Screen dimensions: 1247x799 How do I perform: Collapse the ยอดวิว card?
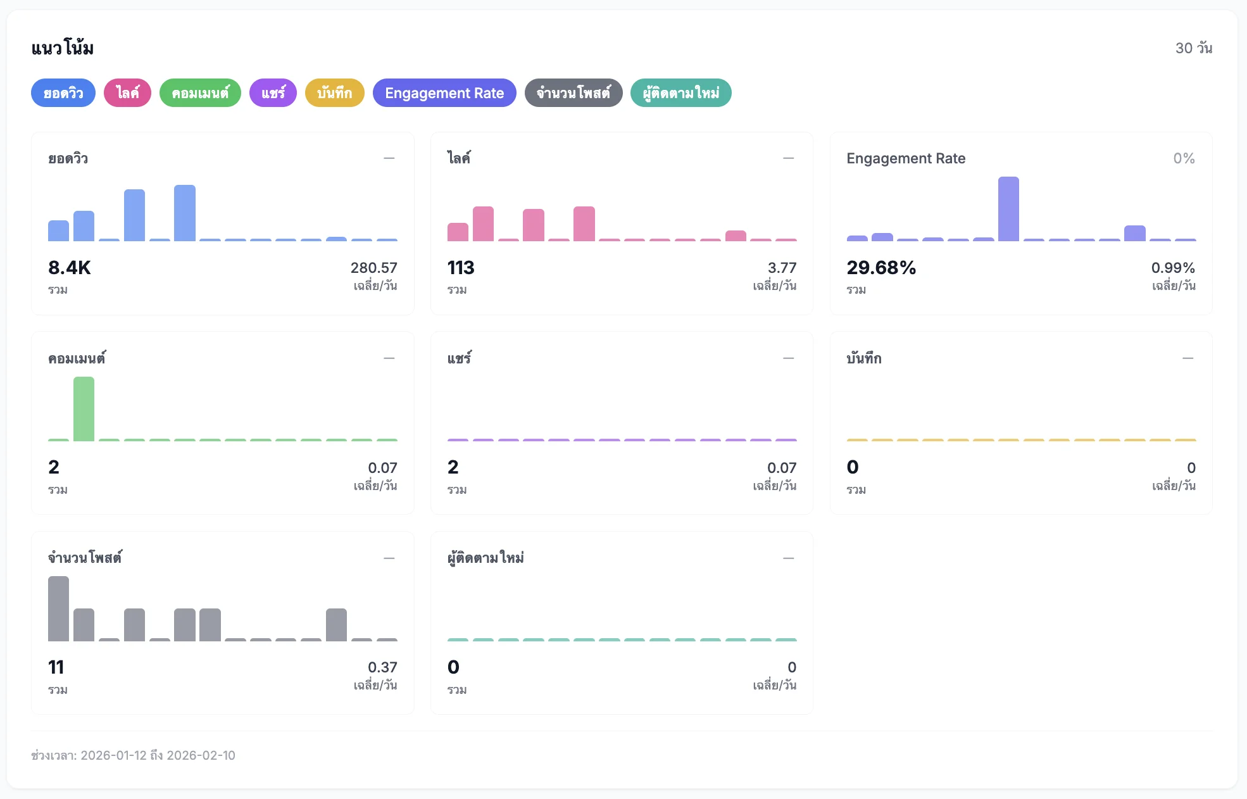390,157
